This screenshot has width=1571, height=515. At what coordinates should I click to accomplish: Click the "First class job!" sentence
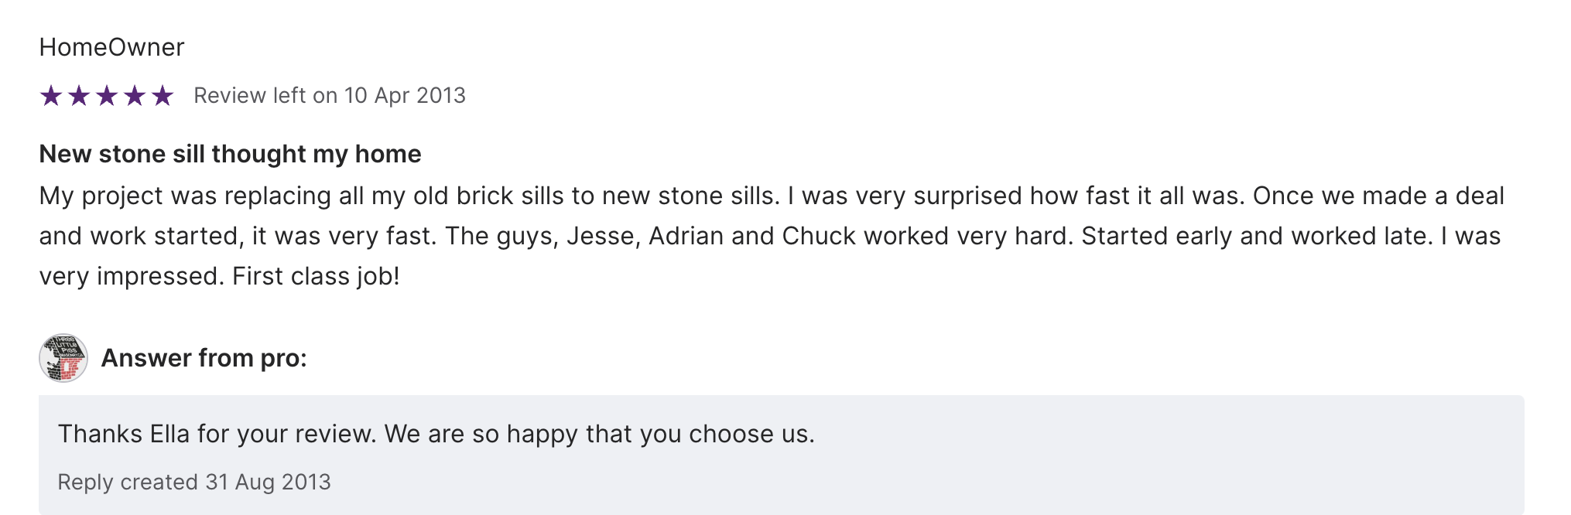click(x=316, y=276)
